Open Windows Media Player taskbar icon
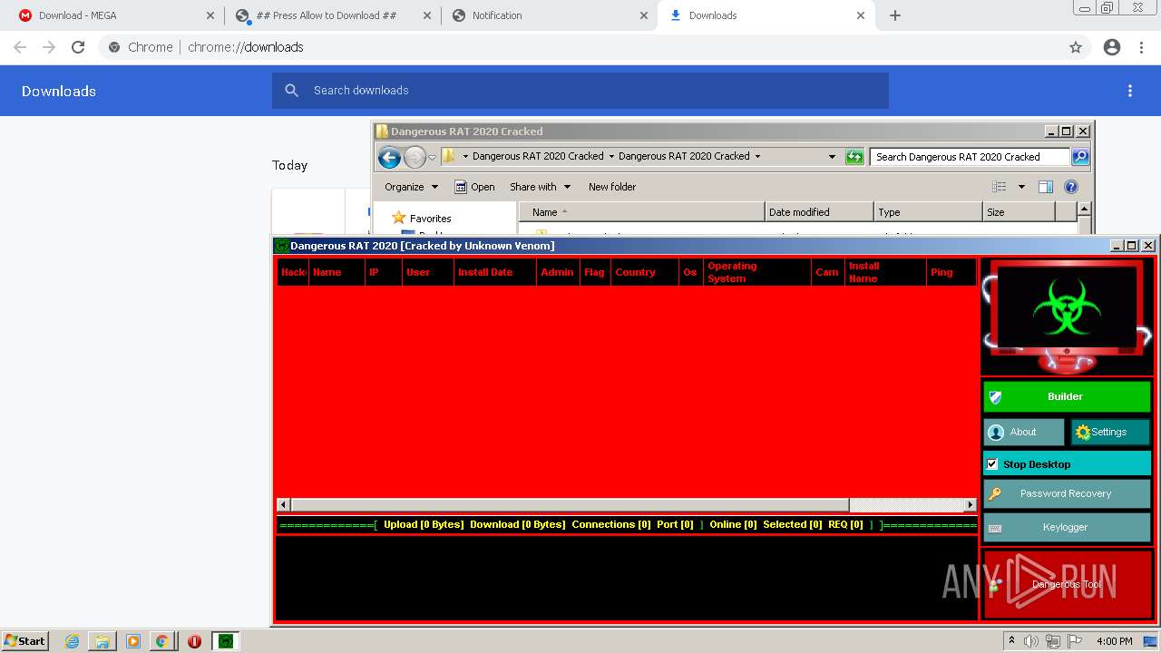This screenshot has width=1161, height=653. pyautogui.click(x=132, y=641)
